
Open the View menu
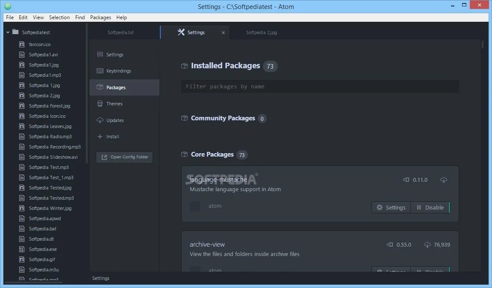coord(38,17)
